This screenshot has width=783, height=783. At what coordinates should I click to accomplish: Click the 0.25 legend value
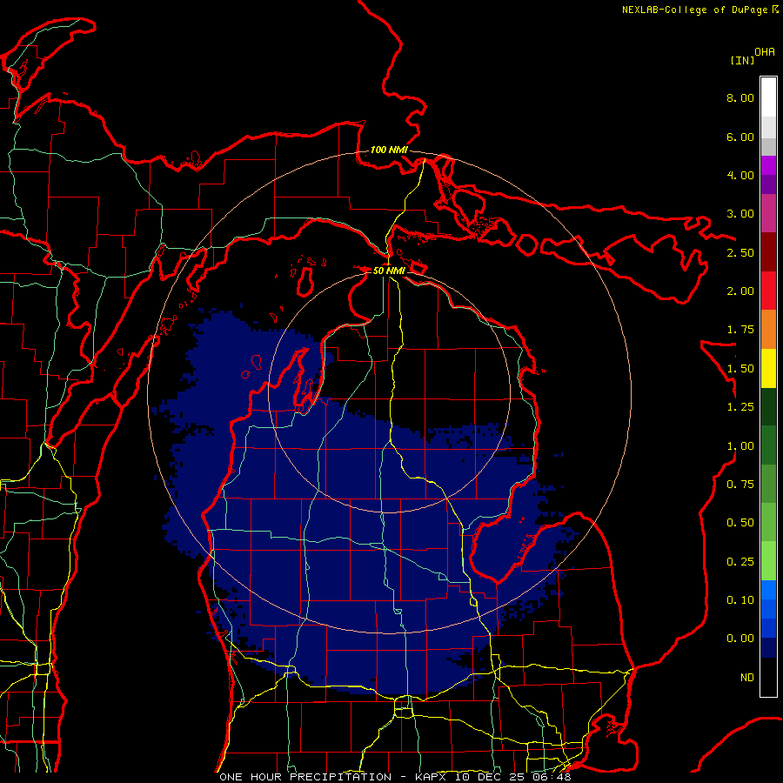[740, 562]
